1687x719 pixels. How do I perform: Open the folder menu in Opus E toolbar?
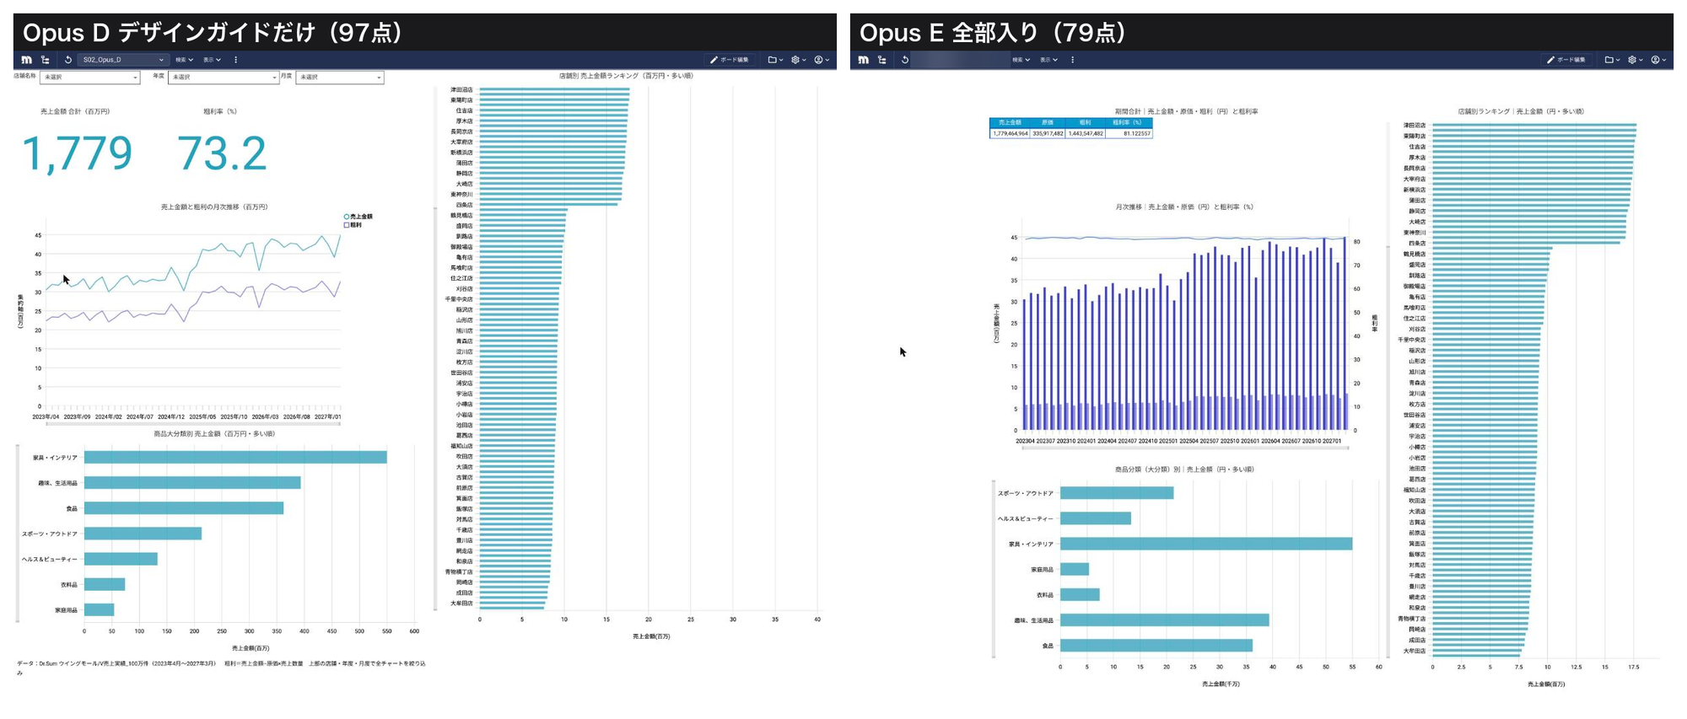coord(1611,60)
